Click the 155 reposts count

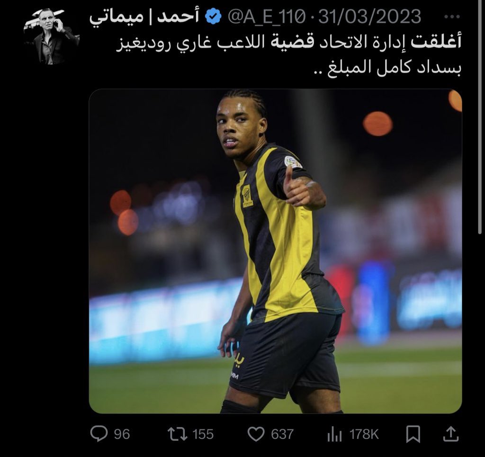[x=203, y=434]
